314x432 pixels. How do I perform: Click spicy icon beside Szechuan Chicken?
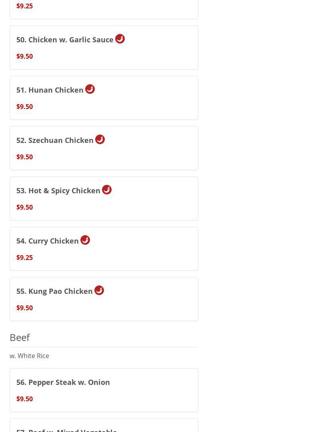[100, 139]
